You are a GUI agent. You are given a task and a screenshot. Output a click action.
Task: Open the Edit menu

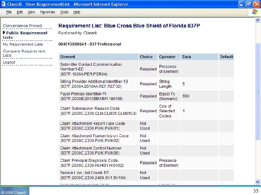coord(20,12)
